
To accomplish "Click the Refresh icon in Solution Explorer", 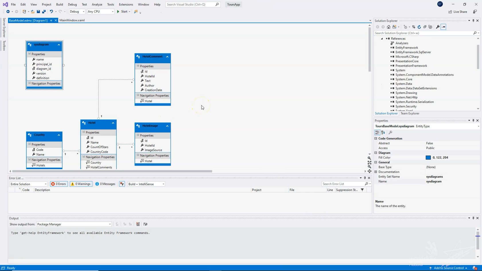I will coord(419,27).
